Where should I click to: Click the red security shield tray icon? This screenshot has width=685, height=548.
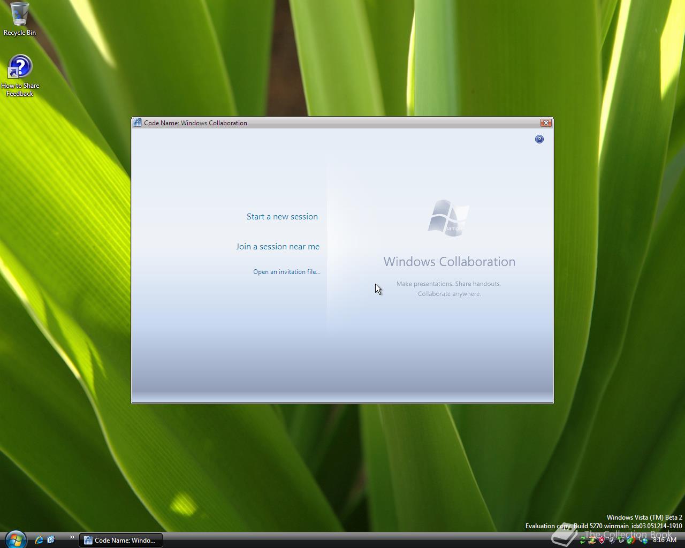point(602,540)
